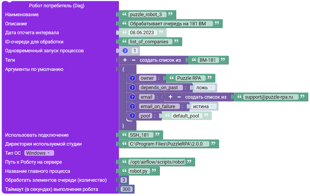Click the help icon beside owner

132,78
